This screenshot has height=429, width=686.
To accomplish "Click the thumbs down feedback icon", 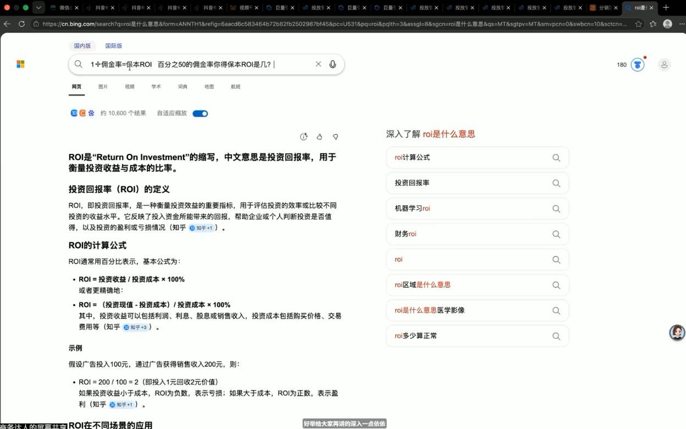I will [335, 136].
